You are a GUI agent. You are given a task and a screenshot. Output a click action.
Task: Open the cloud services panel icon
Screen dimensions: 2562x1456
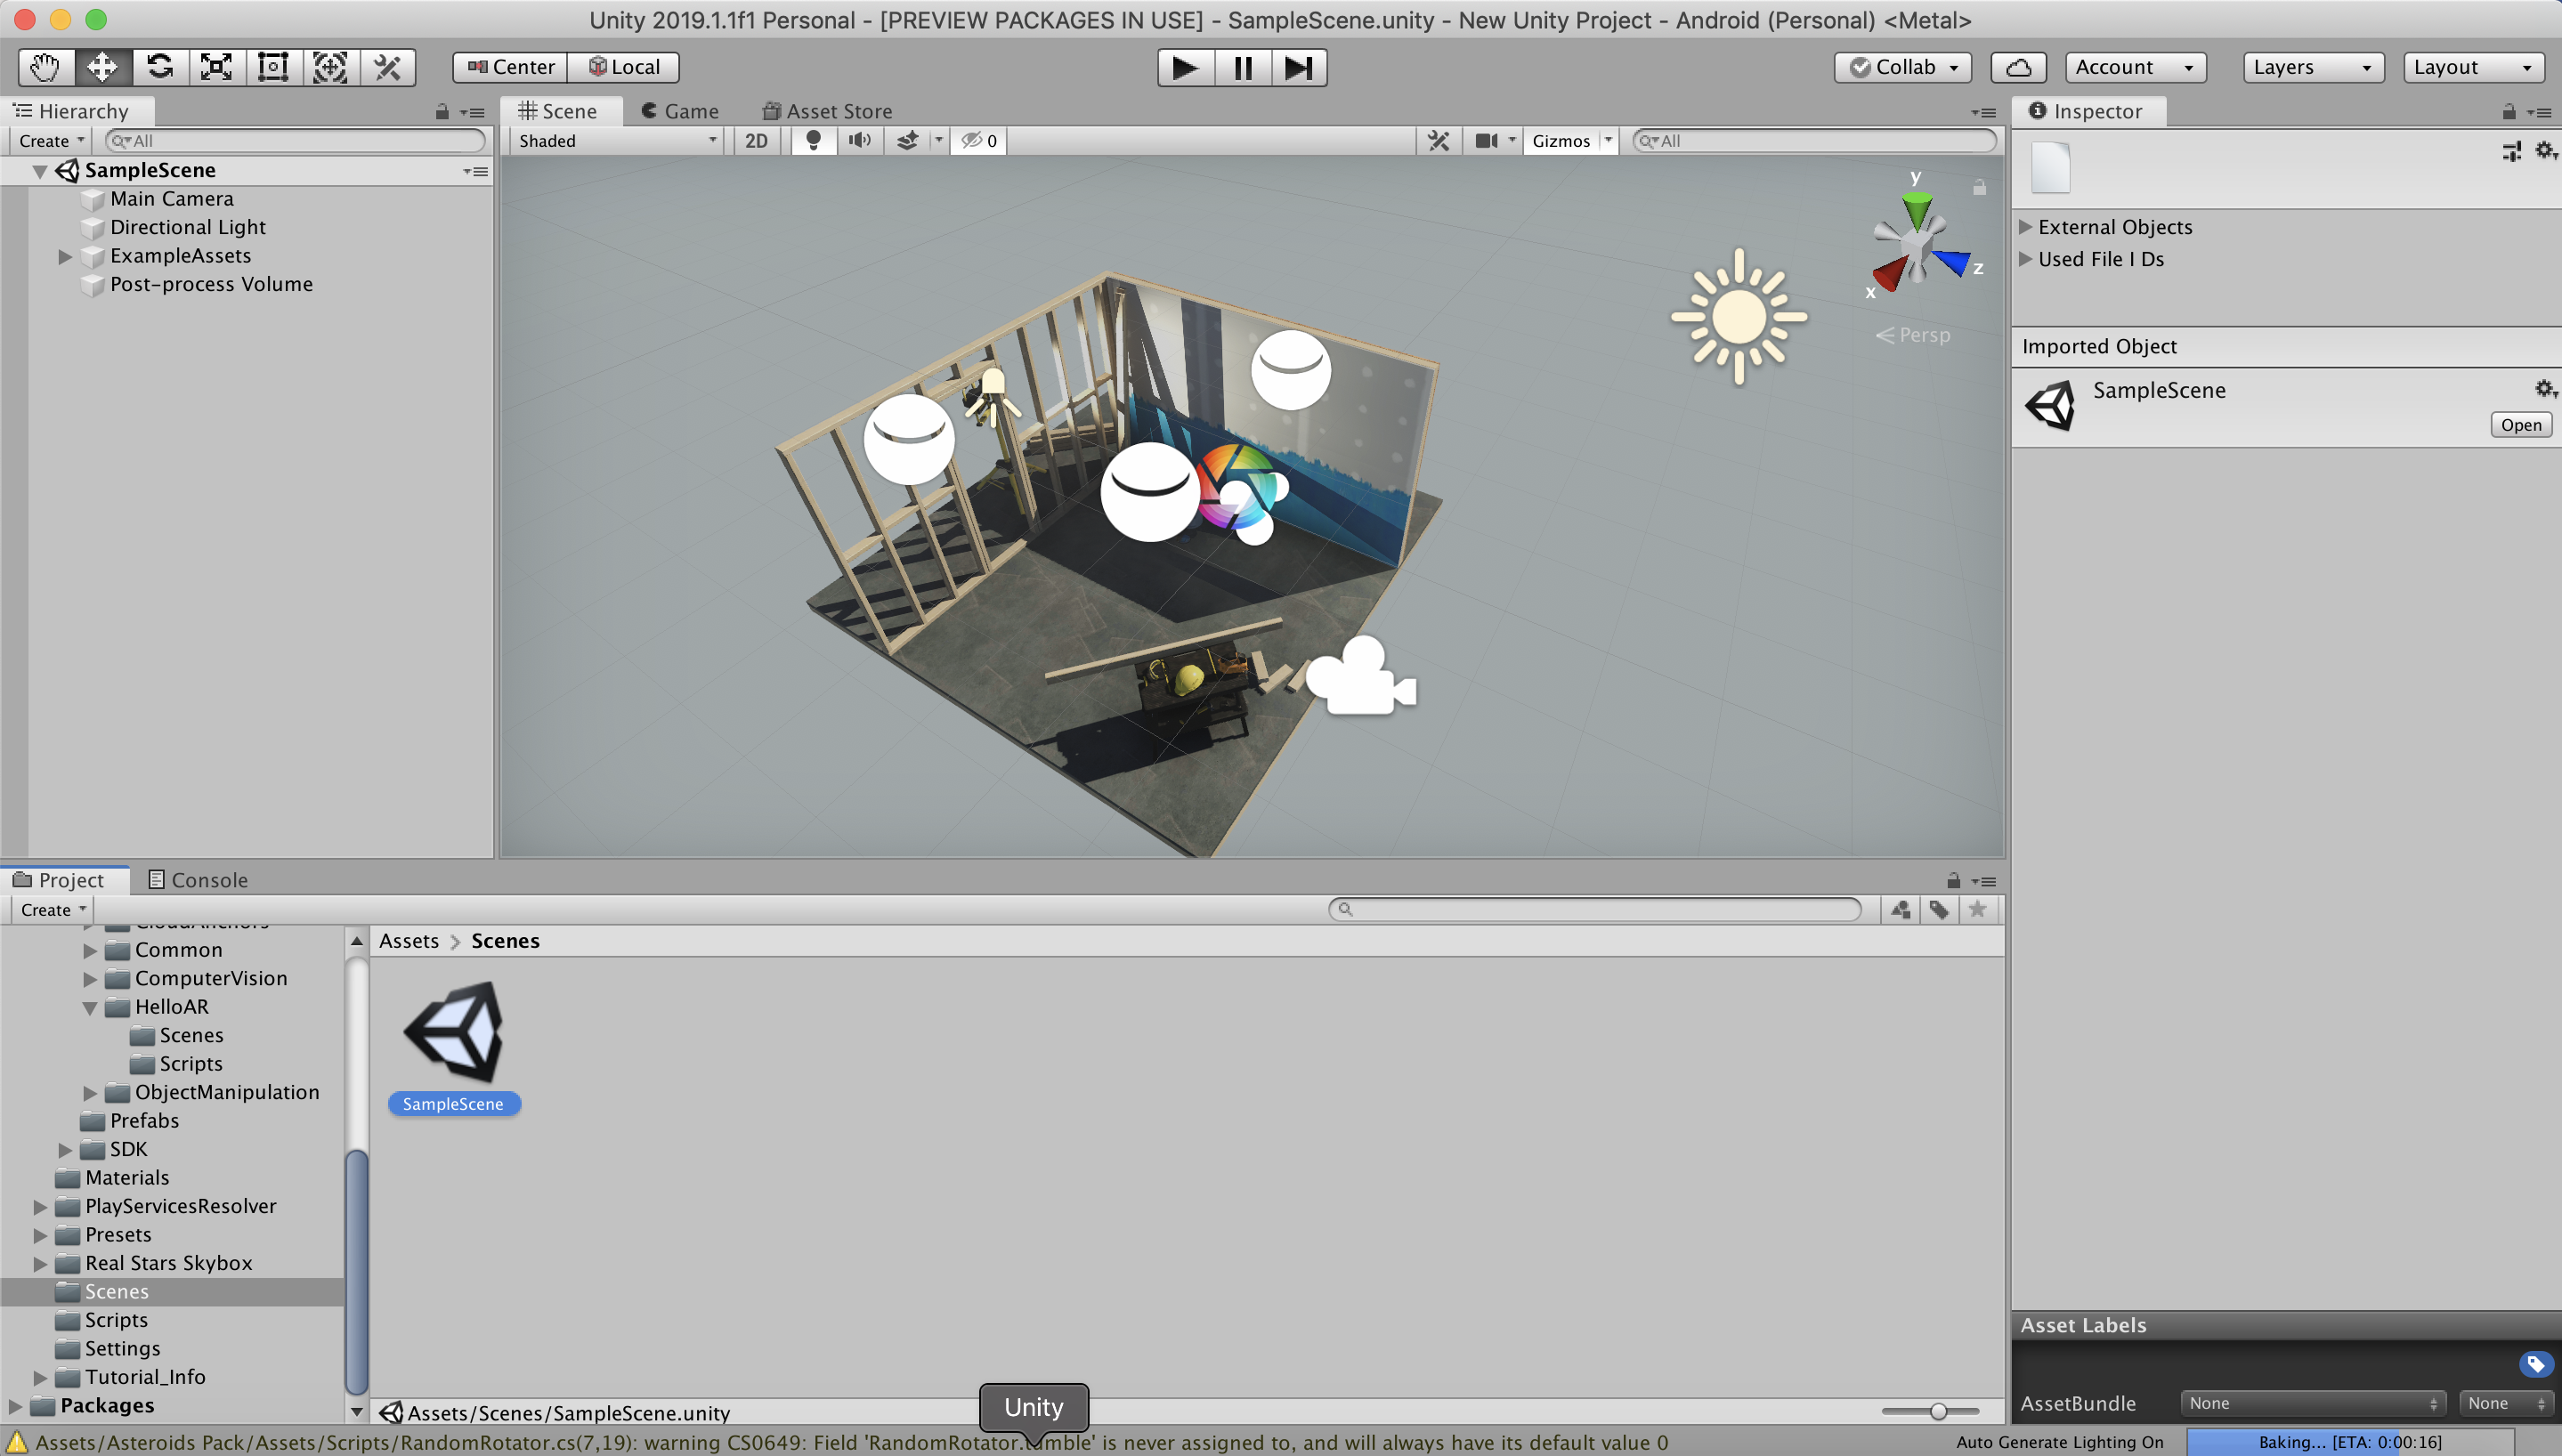point(2018,67)
